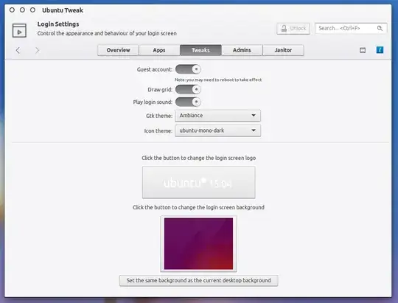Click the purple login background thumbnail
Screen dimensions: 398x303
[x=198, y=243]
